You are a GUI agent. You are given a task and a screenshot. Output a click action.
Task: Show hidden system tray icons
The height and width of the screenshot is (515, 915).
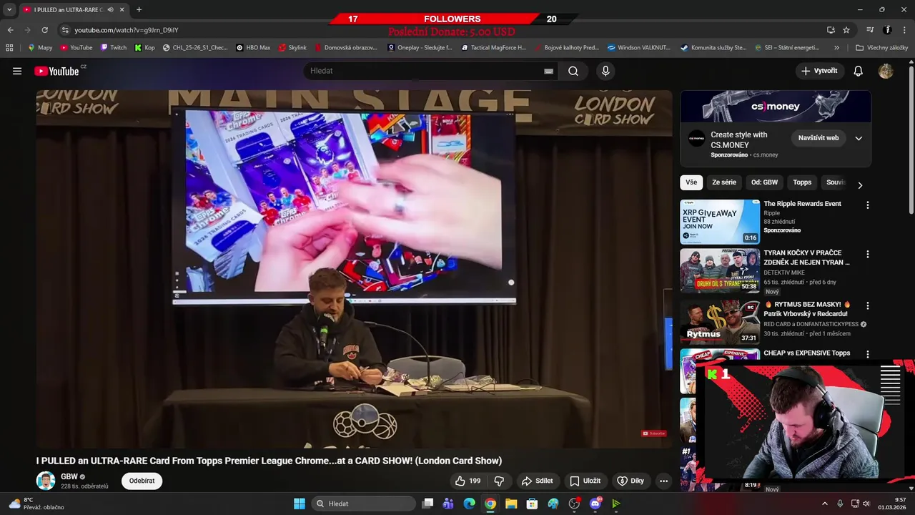click(x=824, y=504)
